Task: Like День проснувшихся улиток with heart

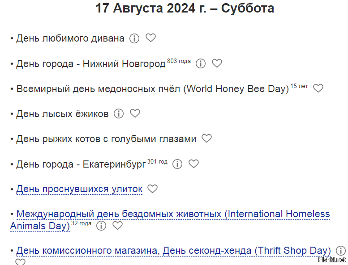Action: 152,189
